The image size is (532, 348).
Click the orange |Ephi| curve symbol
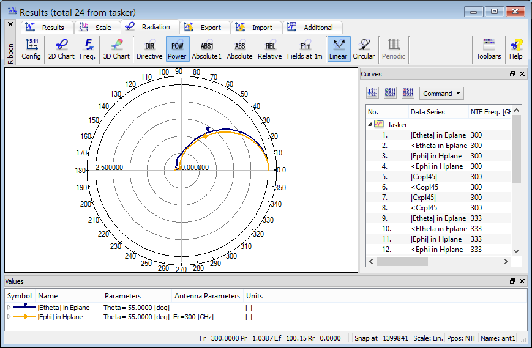pos(24,317)
